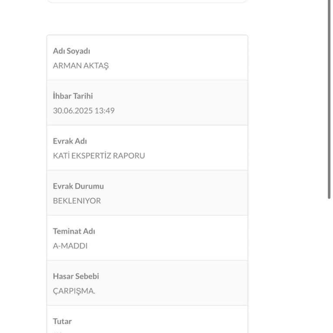The image size is (333, 333).
Task: Select the A-MADDI coverage value
Action: tap(70, 246)
